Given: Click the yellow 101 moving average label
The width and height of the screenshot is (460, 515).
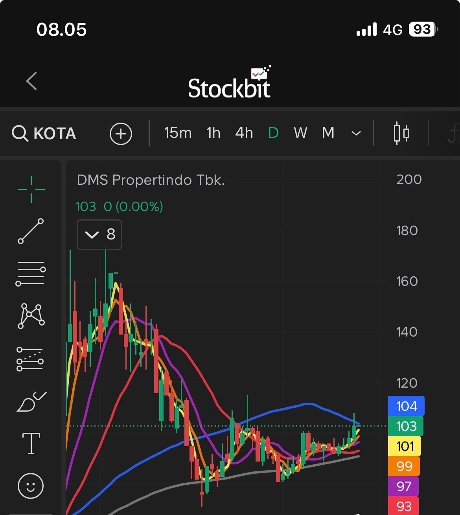Looking at the screenshot, I should click(405, 446).
